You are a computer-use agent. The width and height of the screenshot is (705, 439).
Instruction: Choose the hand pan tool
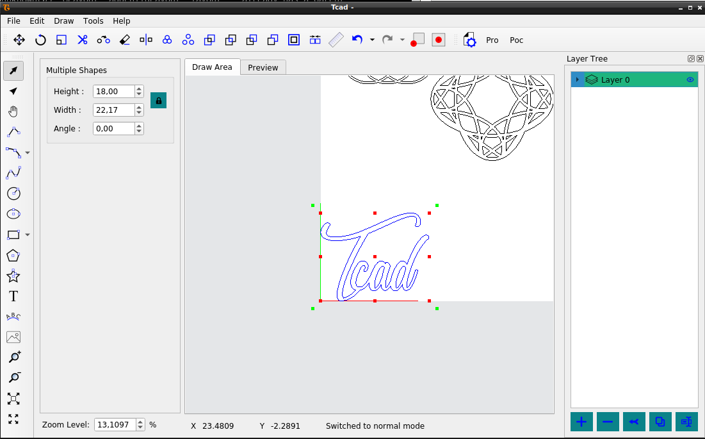click(13, 112)
